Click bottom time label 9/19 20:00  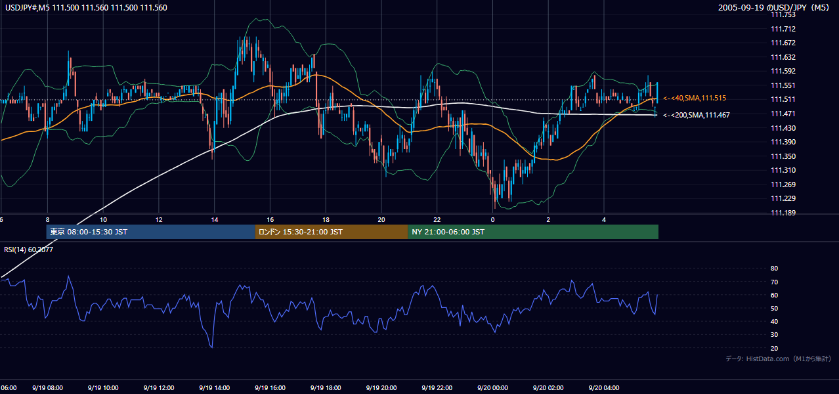[x=381, y=388]
